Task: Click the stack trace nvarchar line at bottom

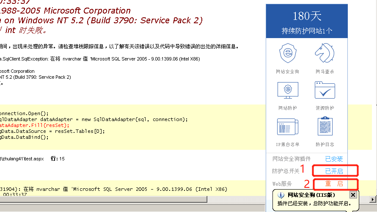Action: 114,189
